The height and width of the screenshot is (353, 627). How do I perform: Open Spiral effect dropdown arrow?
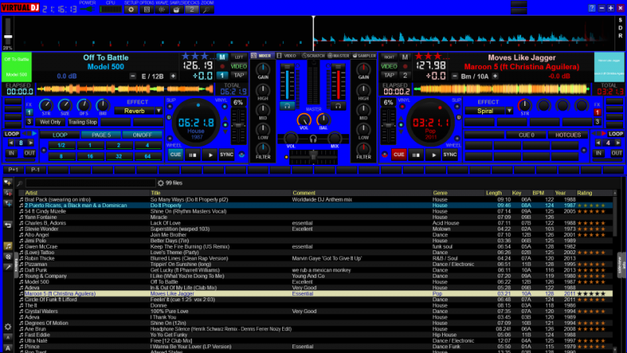coord(509,111)
